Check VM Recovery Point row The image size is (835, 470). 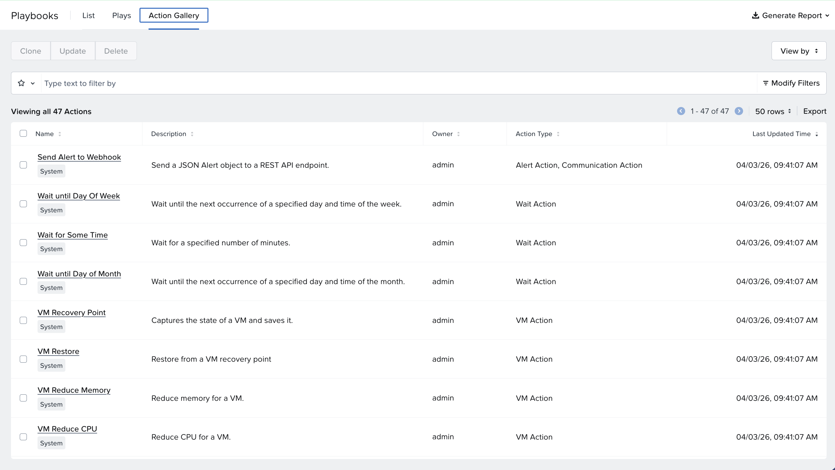pos(23,320)
